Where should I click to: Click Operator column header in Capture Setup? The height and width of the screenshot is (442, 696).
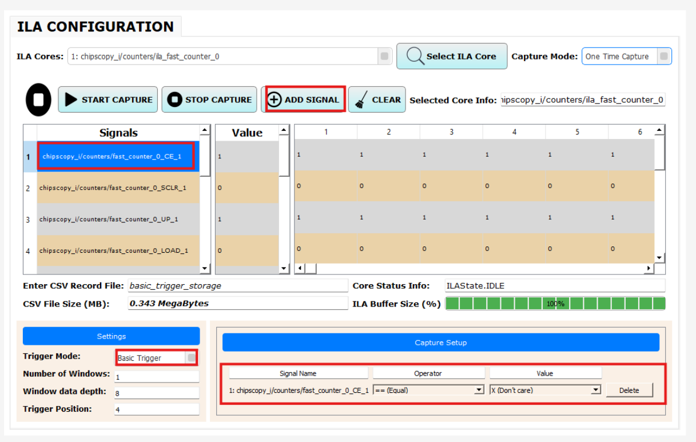click(428, 373)
